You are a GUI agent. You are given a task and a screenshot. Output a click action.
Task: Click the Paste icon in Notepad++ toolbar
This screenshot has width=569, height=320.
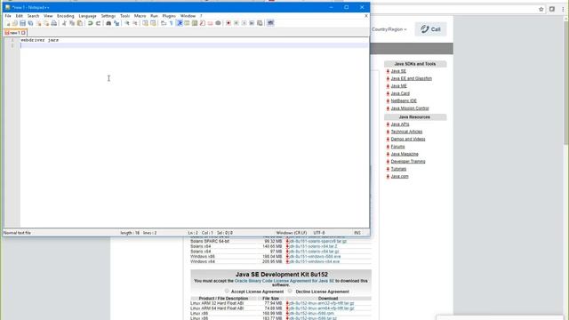(79, 23)
